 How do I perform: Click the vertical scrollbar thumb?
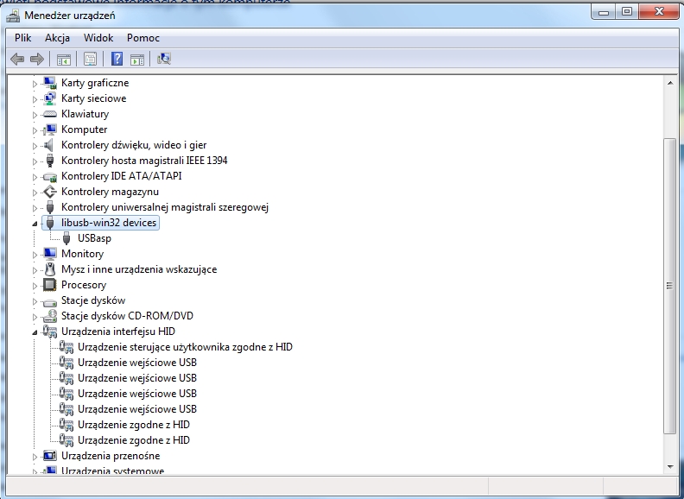(670, 286)
